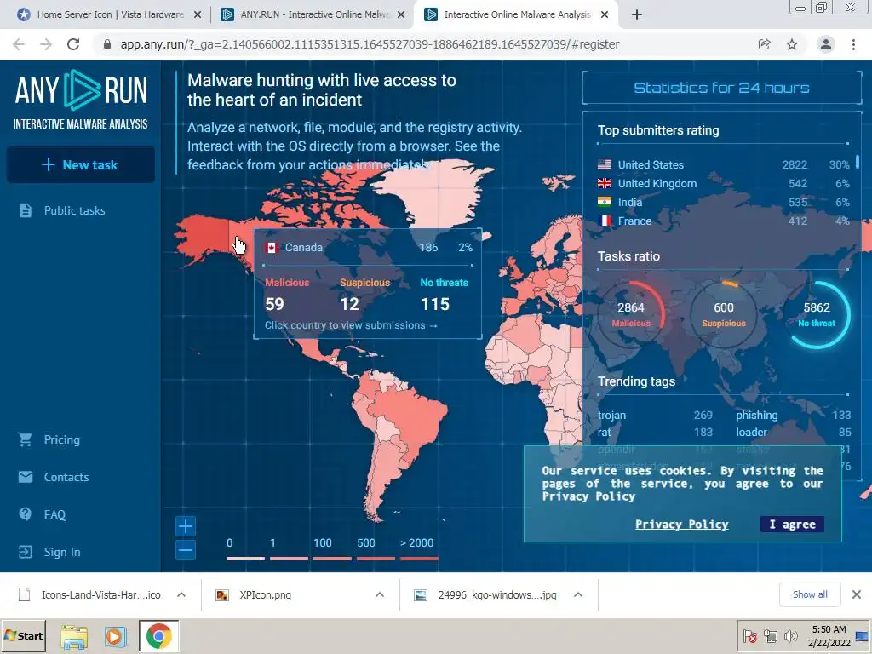Click the volume speaker tray icon
The image size is (872, 654).
(790, 636)
